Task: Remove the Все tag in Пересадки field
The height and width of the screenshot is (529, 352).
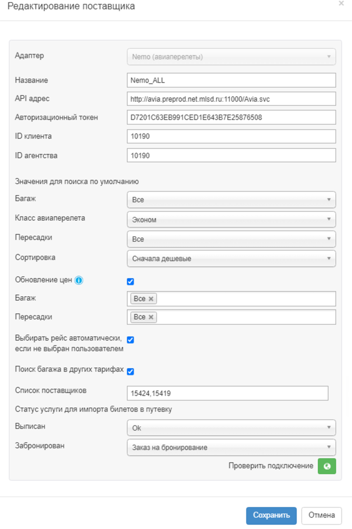Action: coord(151,317)
